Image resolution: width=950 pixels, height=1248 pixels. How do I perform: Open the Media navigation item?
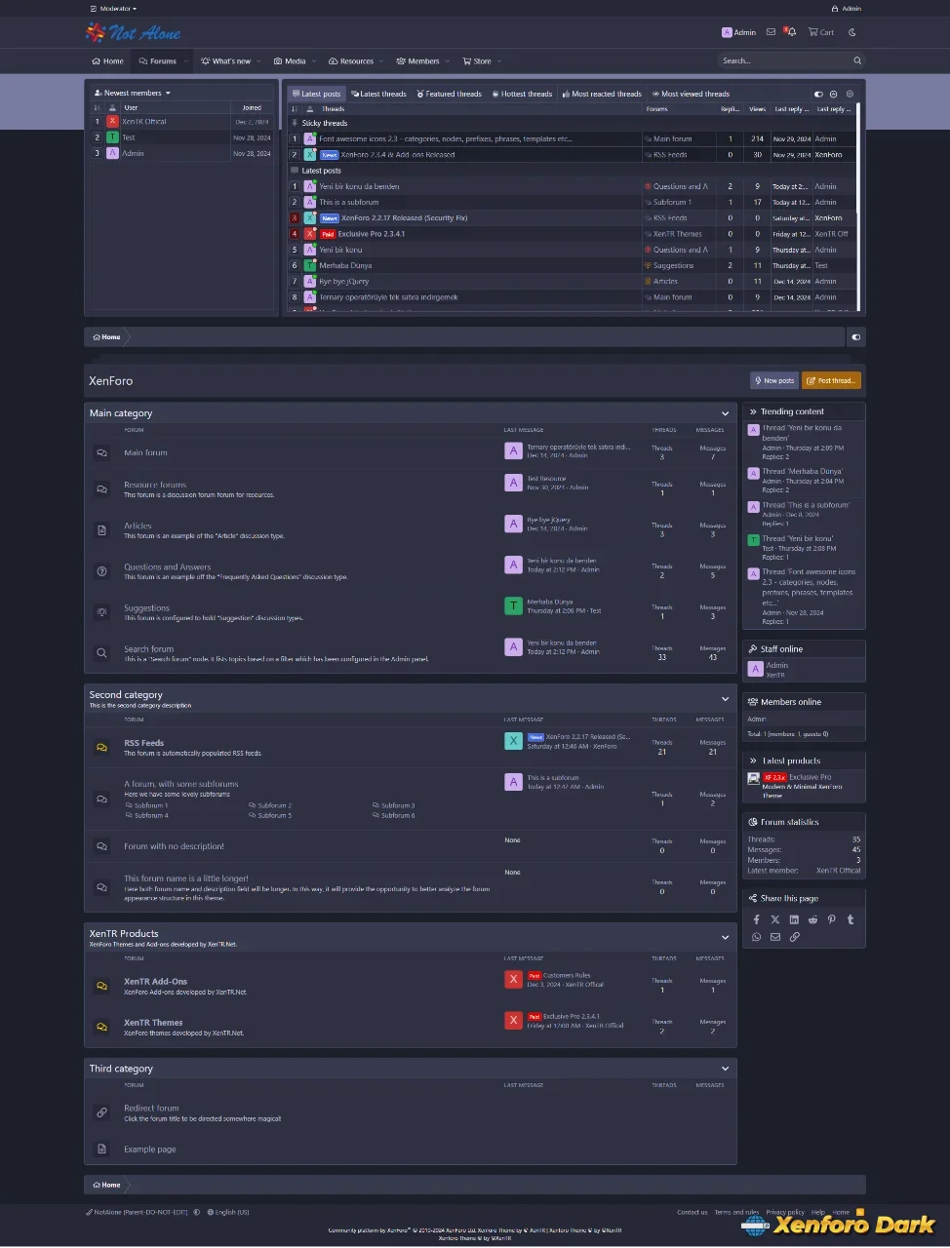[290, 61]
